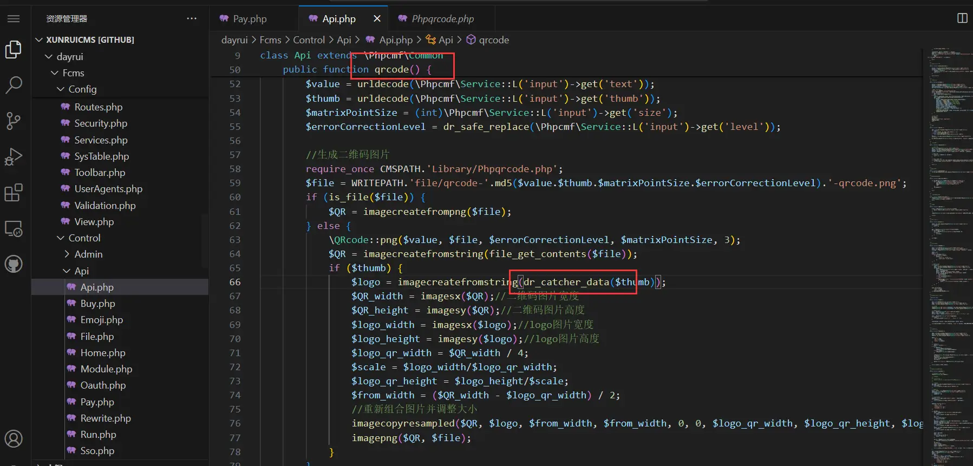This screenshot has height=466, width=973.
Task: Click the Fcms breadcrumb segment
Action: click(270, 40)
